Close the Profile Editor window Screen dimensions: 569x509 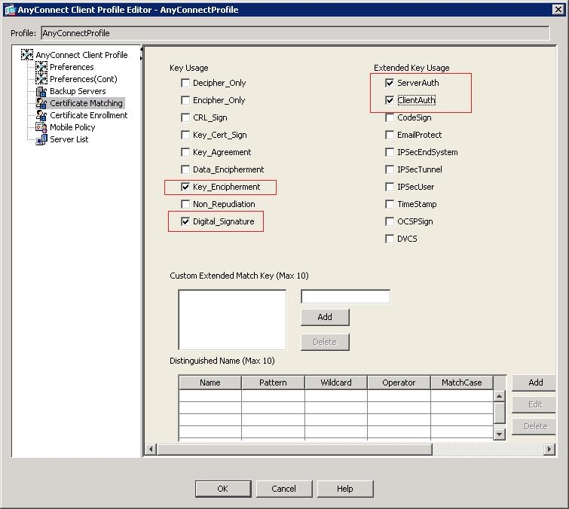558,10
